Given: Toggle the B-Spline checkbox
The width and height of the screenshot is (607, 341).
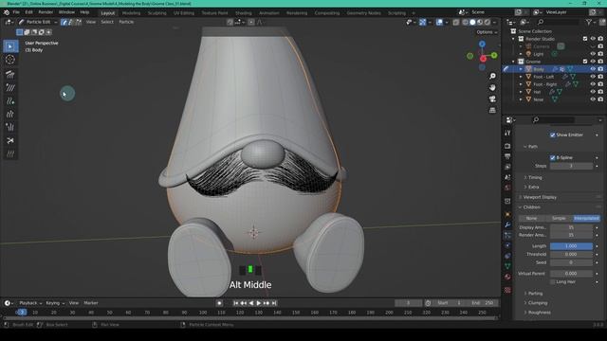Looking at the screenshot, I should pos(552,158).
